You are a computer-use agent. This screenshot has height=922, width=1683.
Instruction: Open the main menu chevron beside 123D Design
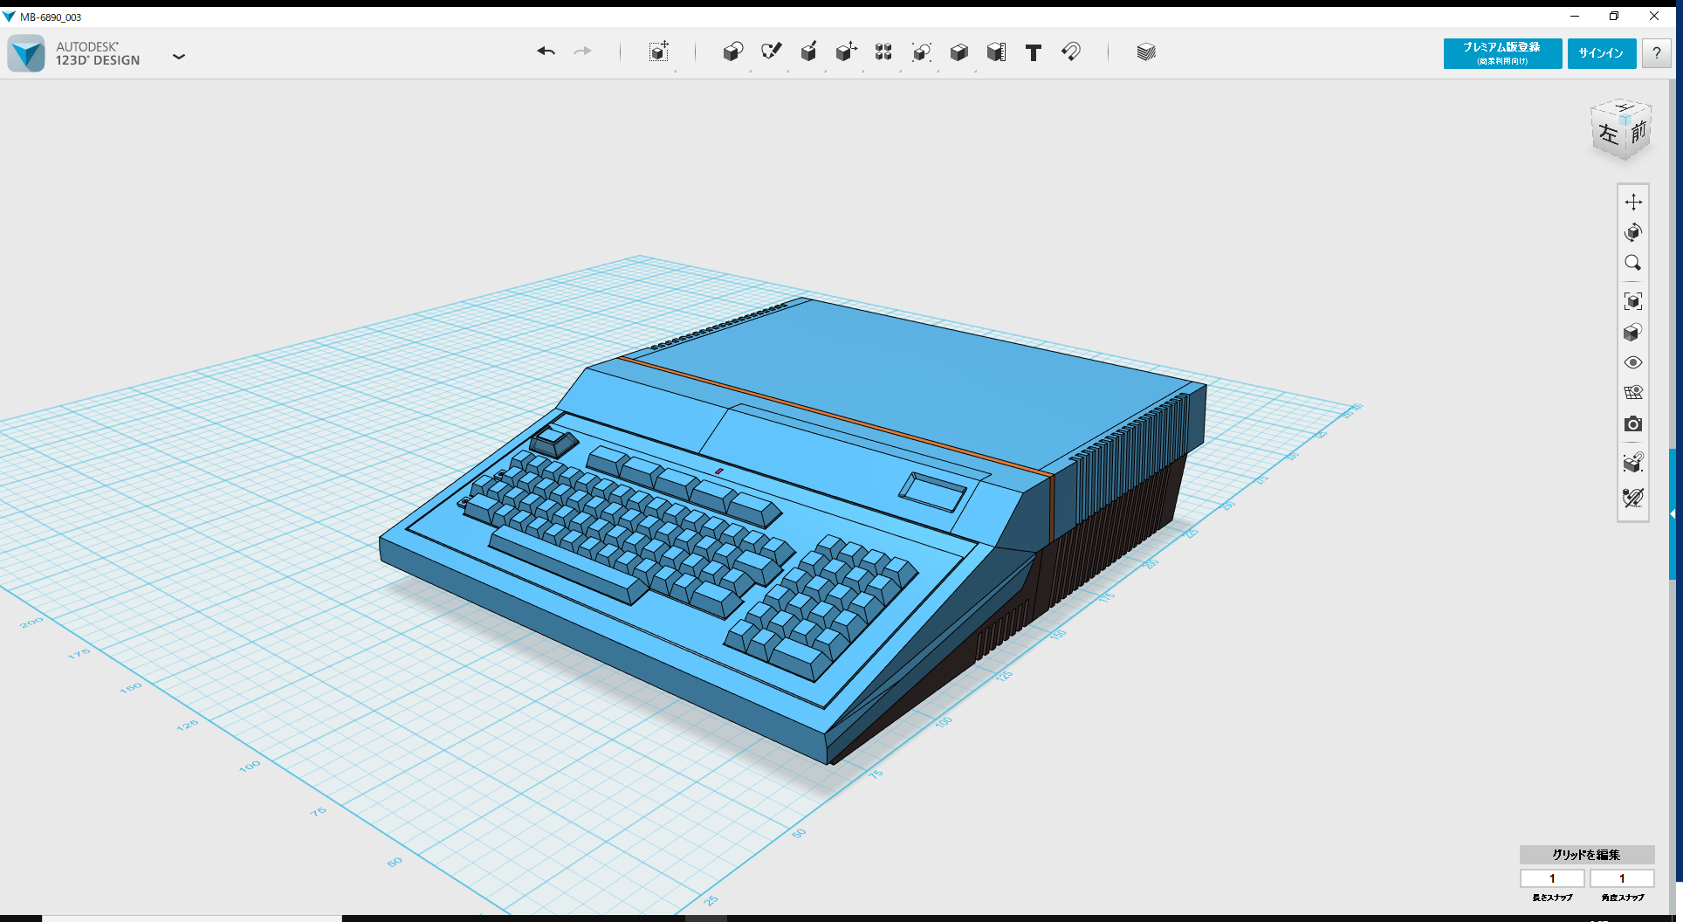[179, 56]
